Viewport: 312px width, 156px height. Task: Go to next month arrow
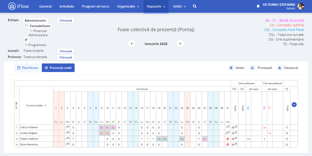180,44
